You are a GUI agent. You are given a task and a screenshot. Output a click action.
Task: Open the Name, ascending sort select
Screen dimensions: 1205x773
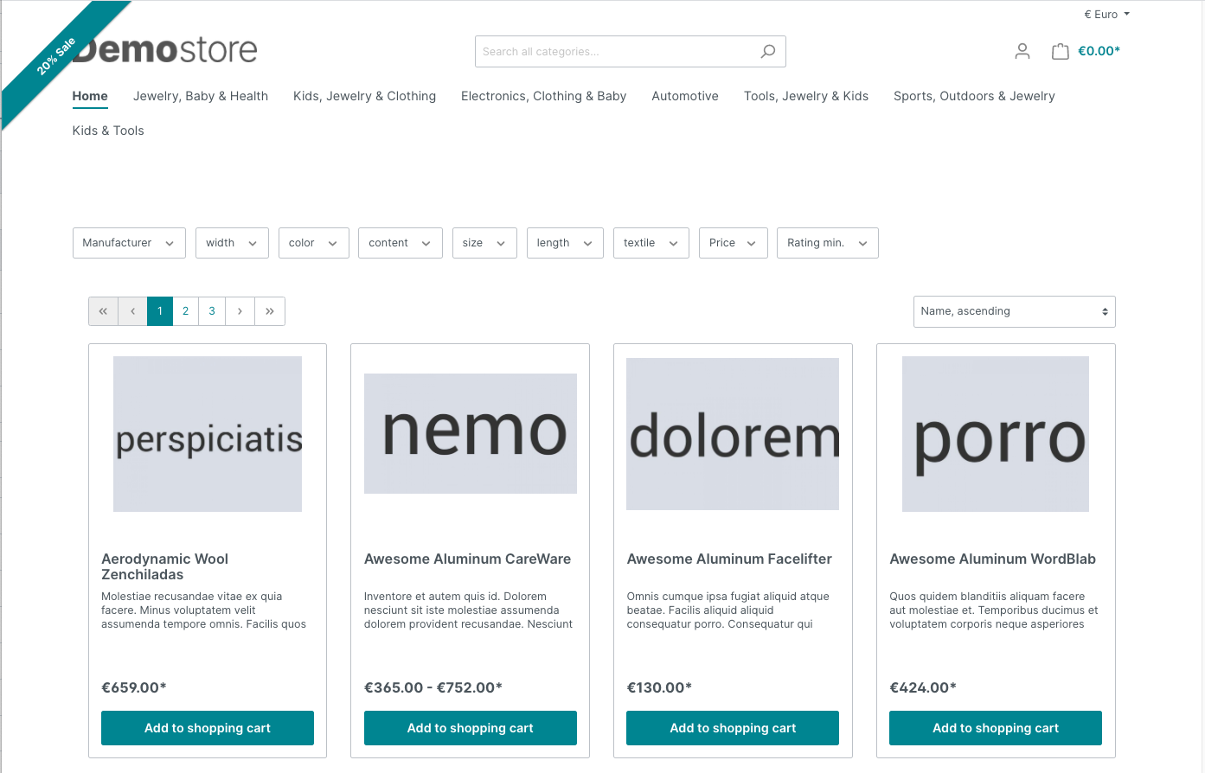(x=1015, y=311)
